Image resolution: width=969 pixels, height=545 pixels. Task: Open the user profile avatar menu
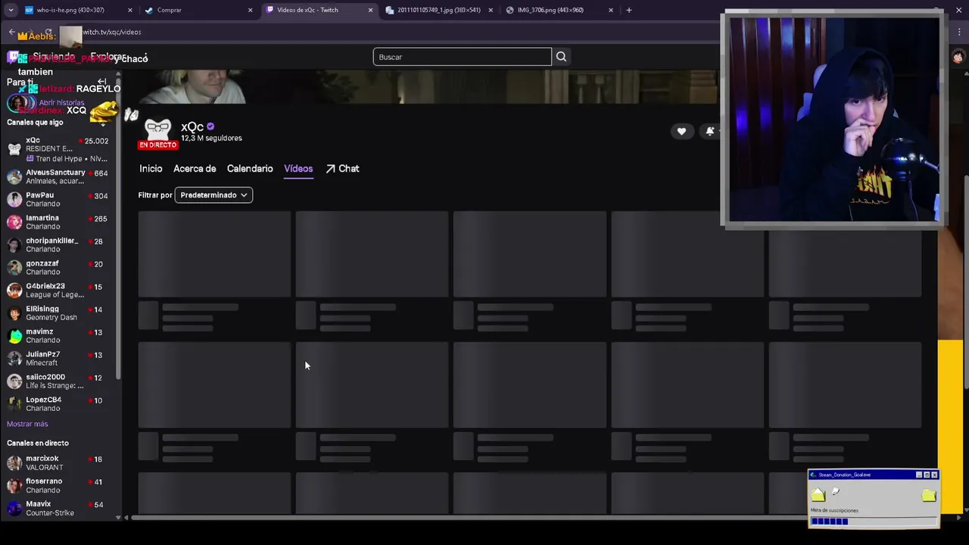click(x=958, y=57)
